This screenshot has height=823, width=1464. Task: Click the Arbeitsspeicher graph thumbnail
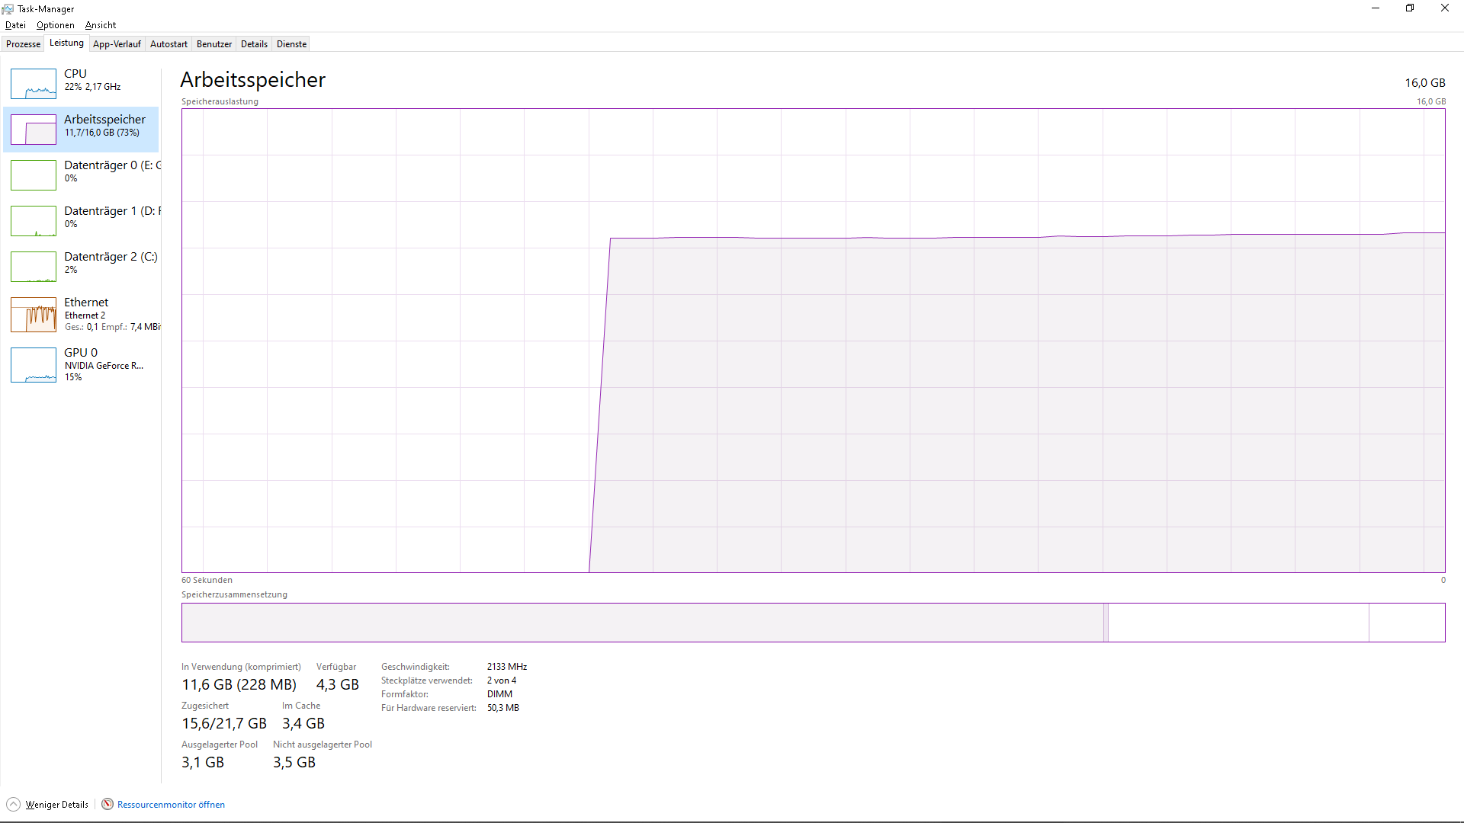click(34, 130)
